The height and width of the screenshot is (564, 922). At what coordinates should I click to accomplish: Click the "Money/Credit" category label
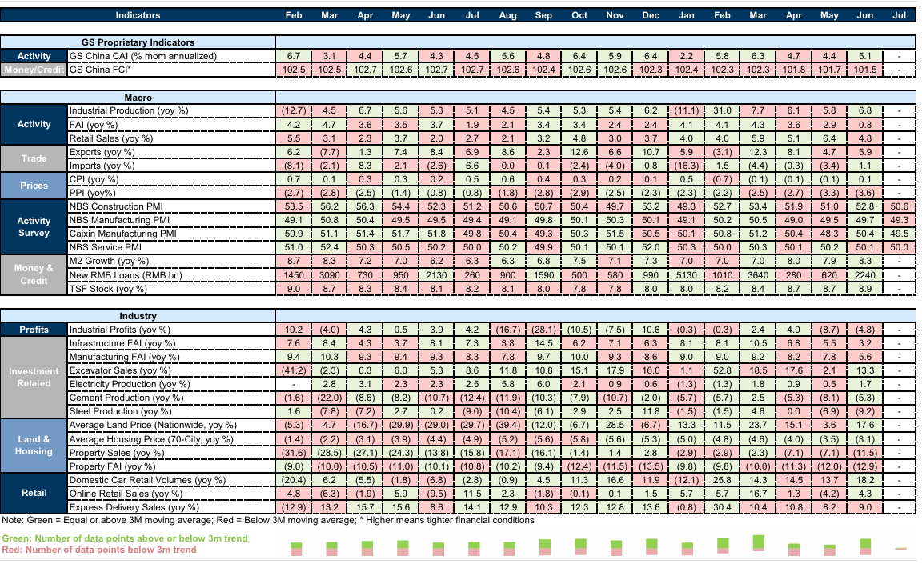click(34, 70)
